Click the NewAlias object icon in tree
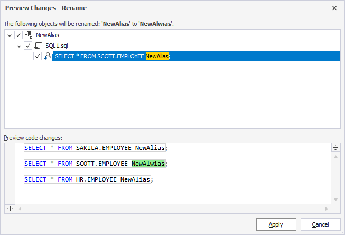This screenshot has width=345, height=235. pyautogui.click(x=29, y=35)
